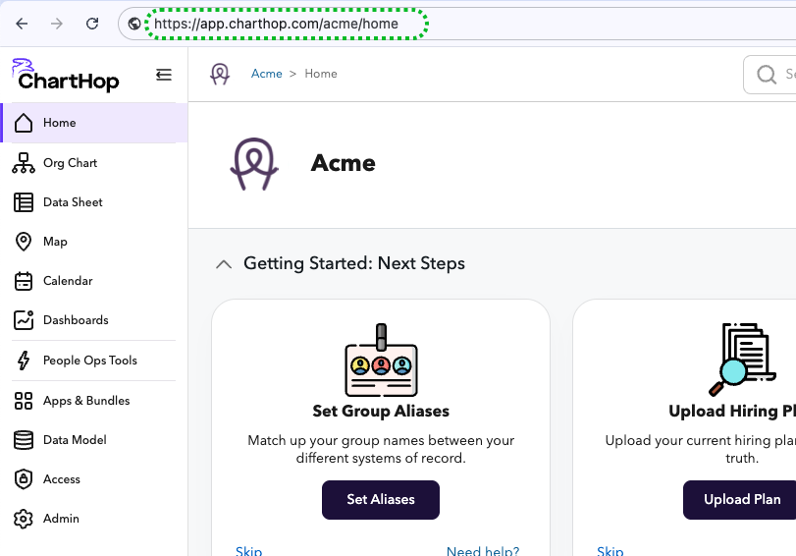The image size is (796, 556).
Task: Open the Access label in sidebar
Action: point(62,479)
